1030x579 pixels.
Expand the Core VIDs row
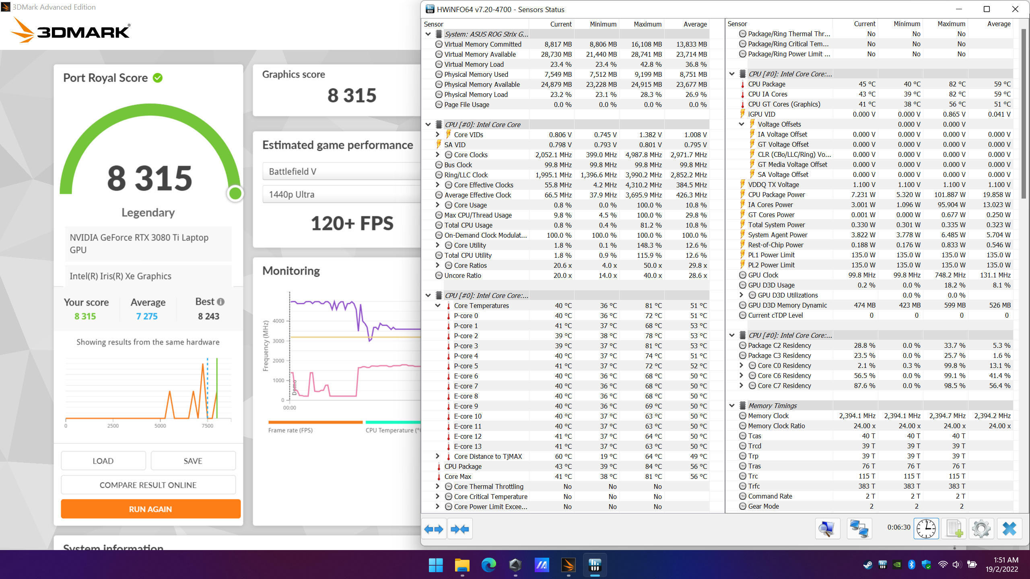click(x=438, y=135)
